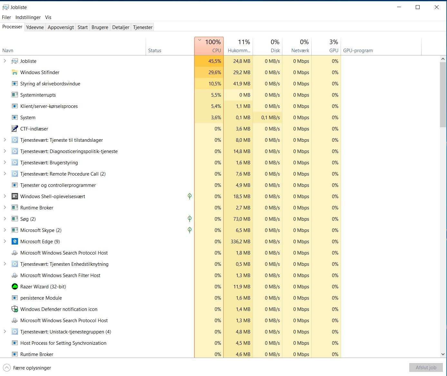Switch to the Detaljer tab
The height and width of the screenshot is (376, 447).
(121, 27)
